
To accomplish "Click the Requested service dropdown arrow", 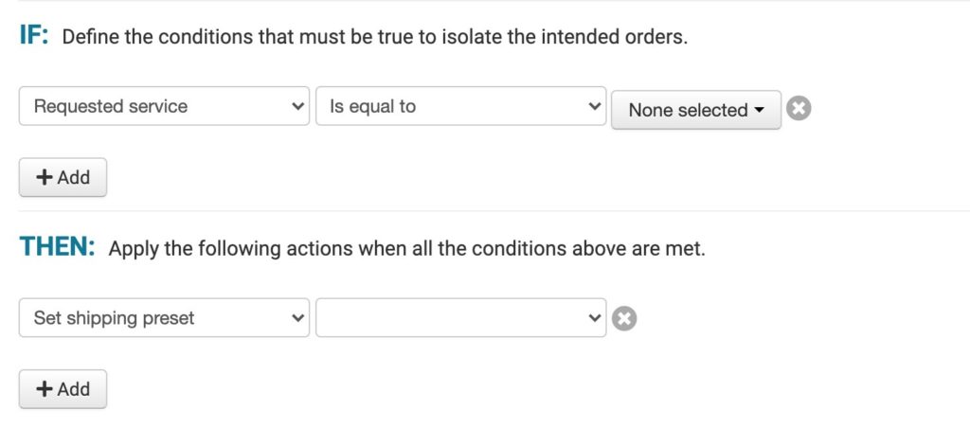I will 297,106.
